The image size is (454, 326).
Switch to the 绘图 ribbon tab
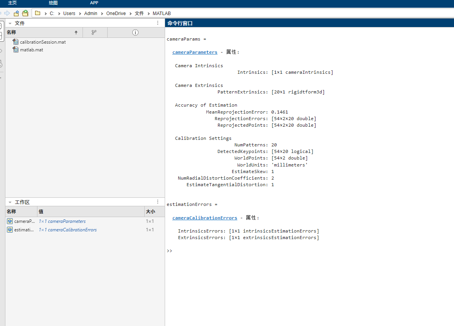(x=53, y=3)
